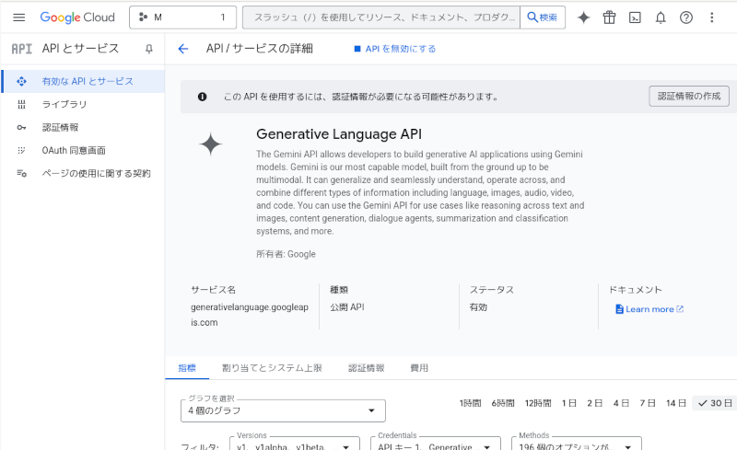Select the 1 日 time range
737x450 pixels.
[x=568, y=403]
